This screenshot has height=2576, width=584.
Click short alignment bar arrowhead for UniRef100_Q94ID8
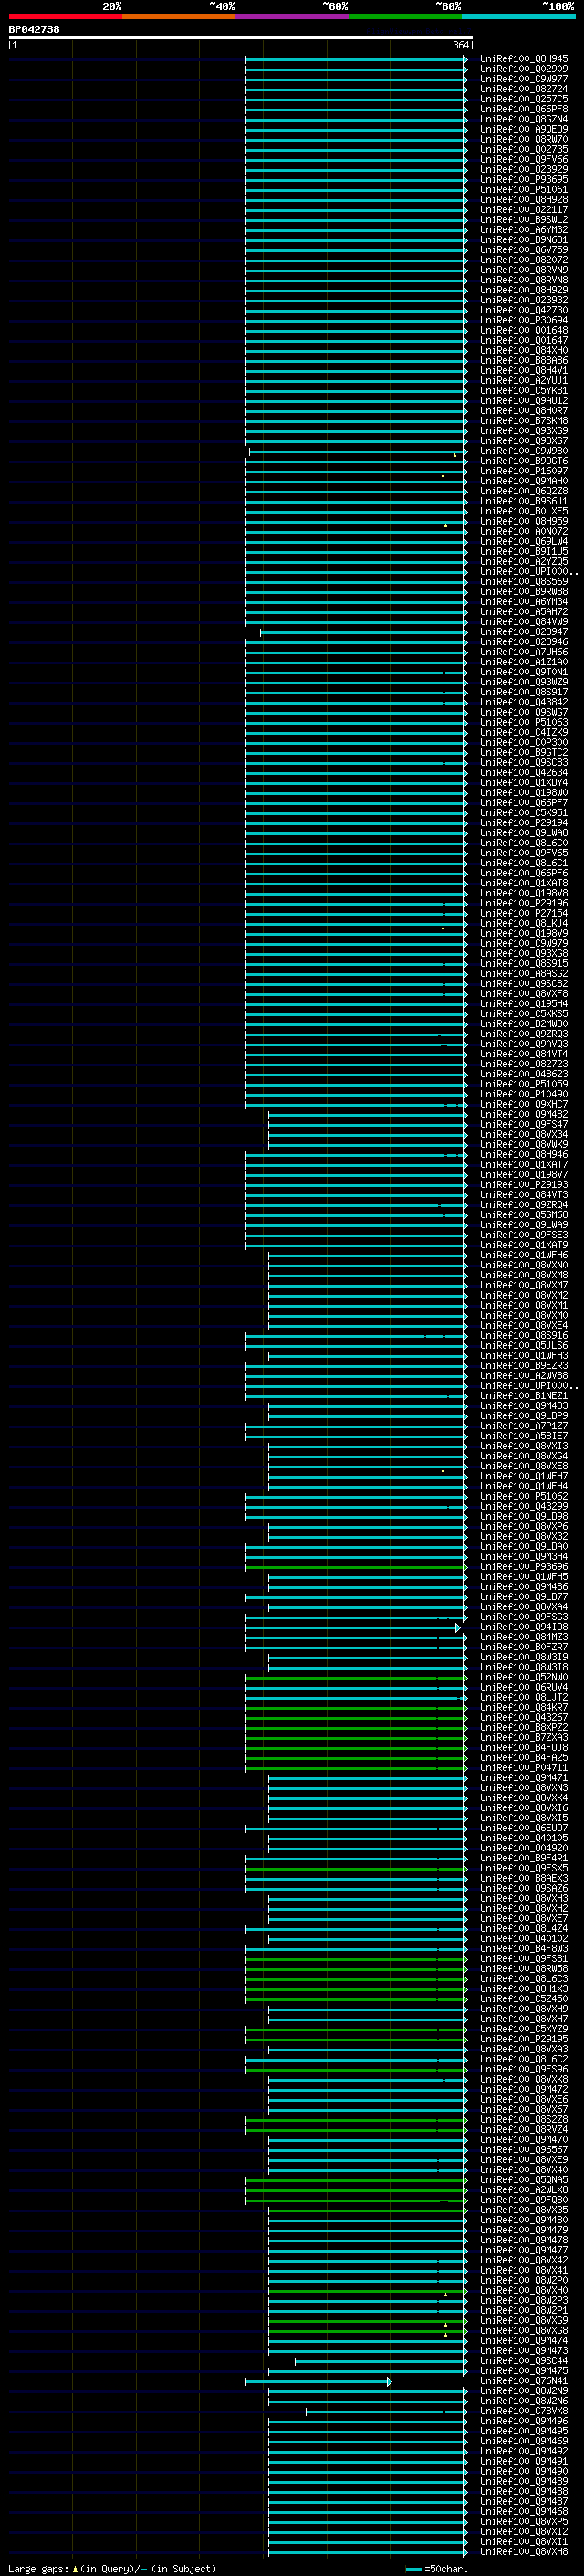458,1627
